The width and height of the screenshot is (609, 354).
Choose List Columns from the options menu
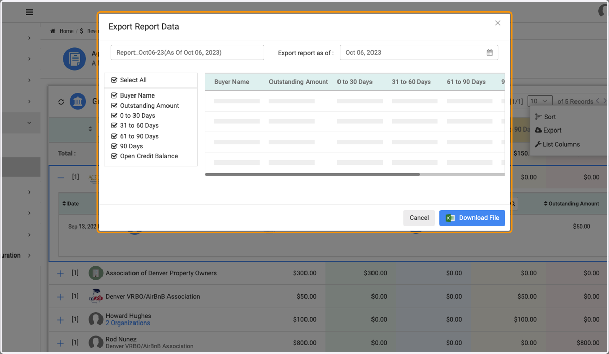pyautogui.click(x=557, y=144)
